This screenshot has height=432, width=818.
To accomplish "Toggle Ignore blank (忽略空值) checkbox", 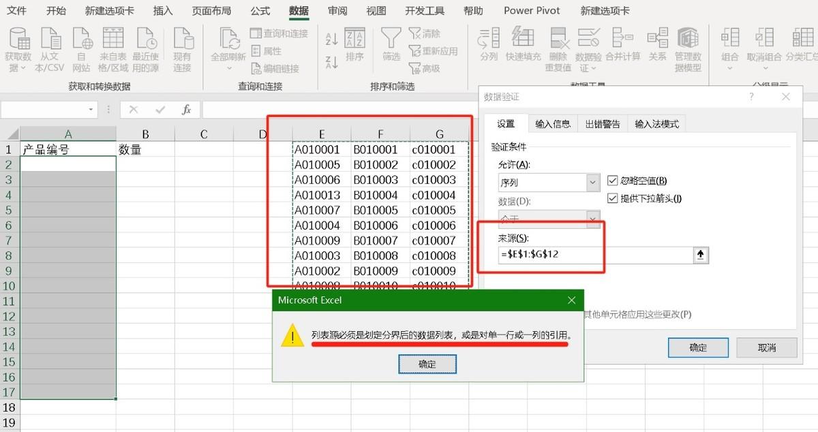I will 612,181.
